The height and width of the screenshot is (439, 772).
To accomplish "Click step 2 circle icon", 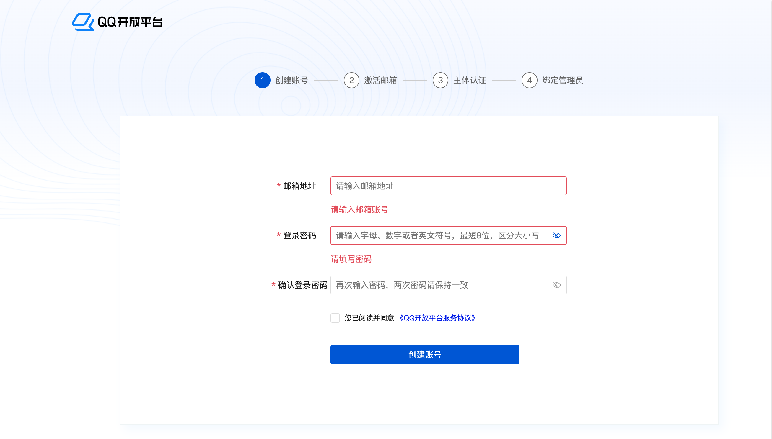I will [x=351, y=80].
